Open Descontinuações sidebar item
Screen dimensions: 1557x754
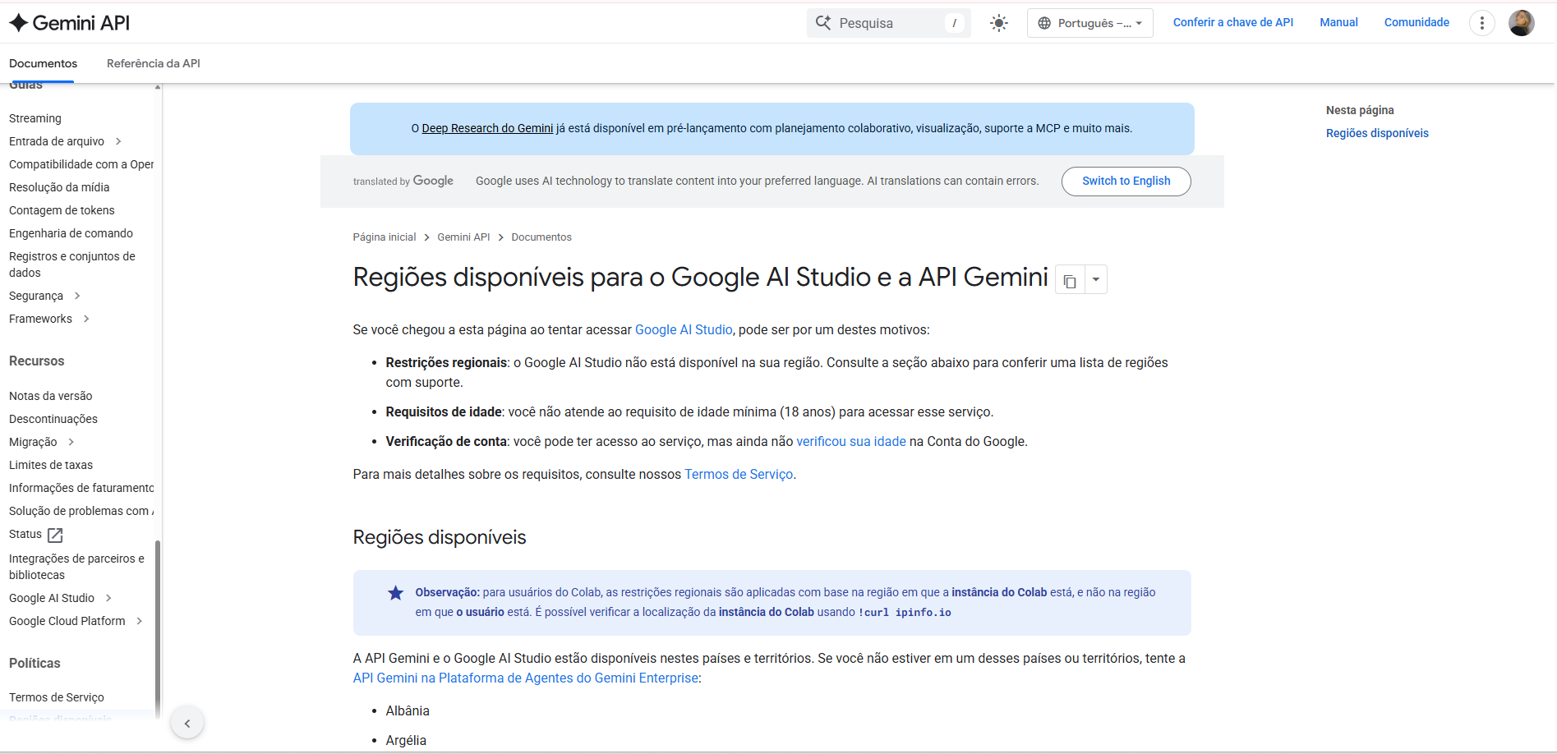53,419
